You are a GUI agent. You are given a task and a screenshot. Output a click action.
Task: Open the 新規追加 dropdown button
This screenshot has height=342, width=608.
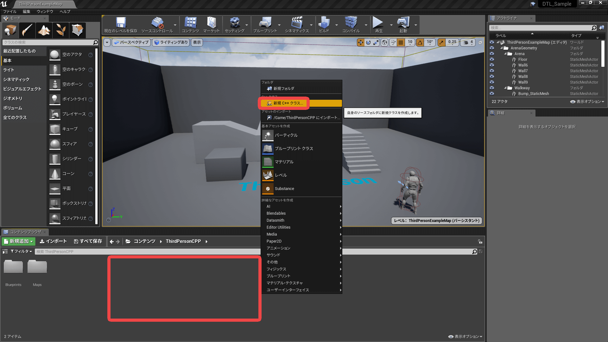click(x=19, y=241)
